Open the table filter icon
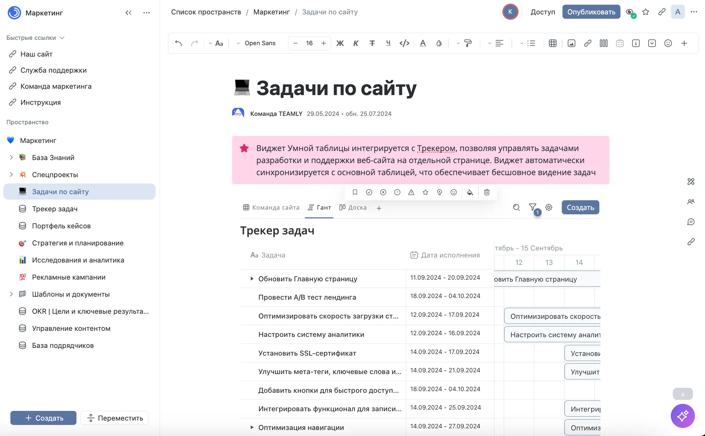The width and height of the screenshot is (705, 436). coord(533,207)
